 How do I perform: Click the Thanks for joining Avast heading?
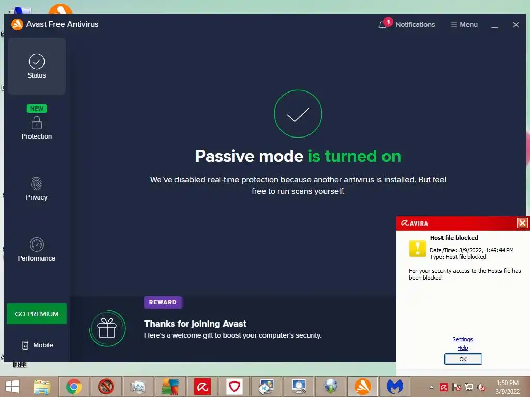(x=195, y=324)
